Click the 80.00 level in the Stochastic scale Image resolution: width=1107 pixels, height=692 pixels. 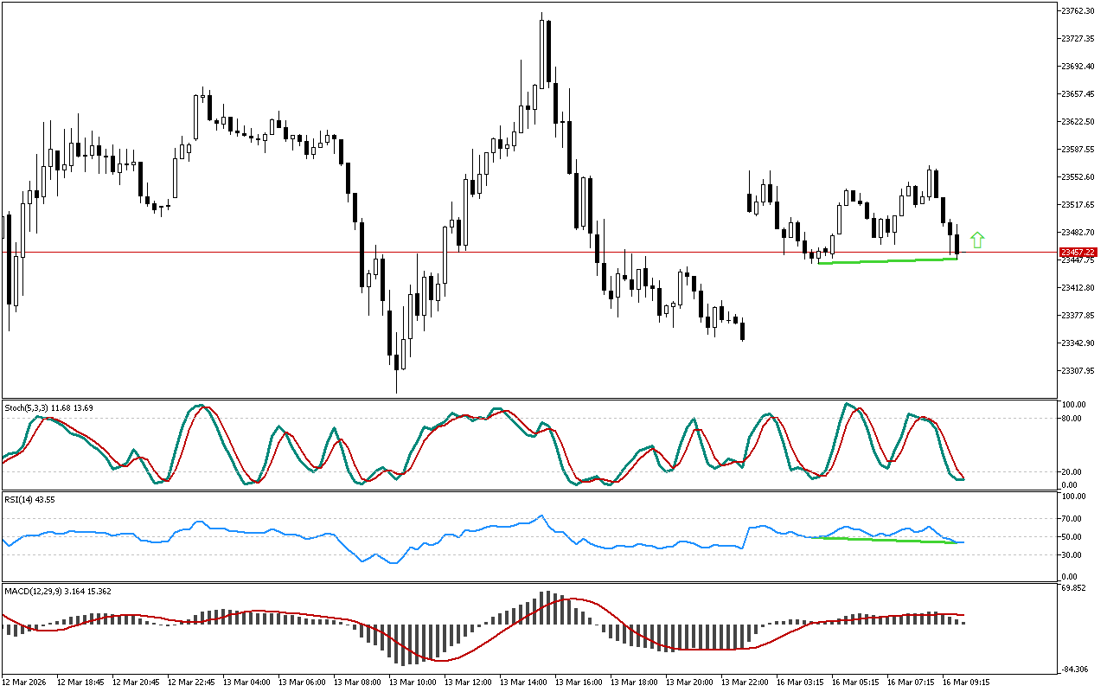click(x=1073, y=419)
